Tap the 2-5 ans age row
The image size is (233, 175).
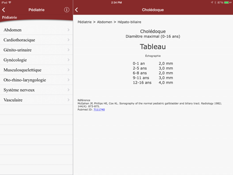tap(153, 68)
